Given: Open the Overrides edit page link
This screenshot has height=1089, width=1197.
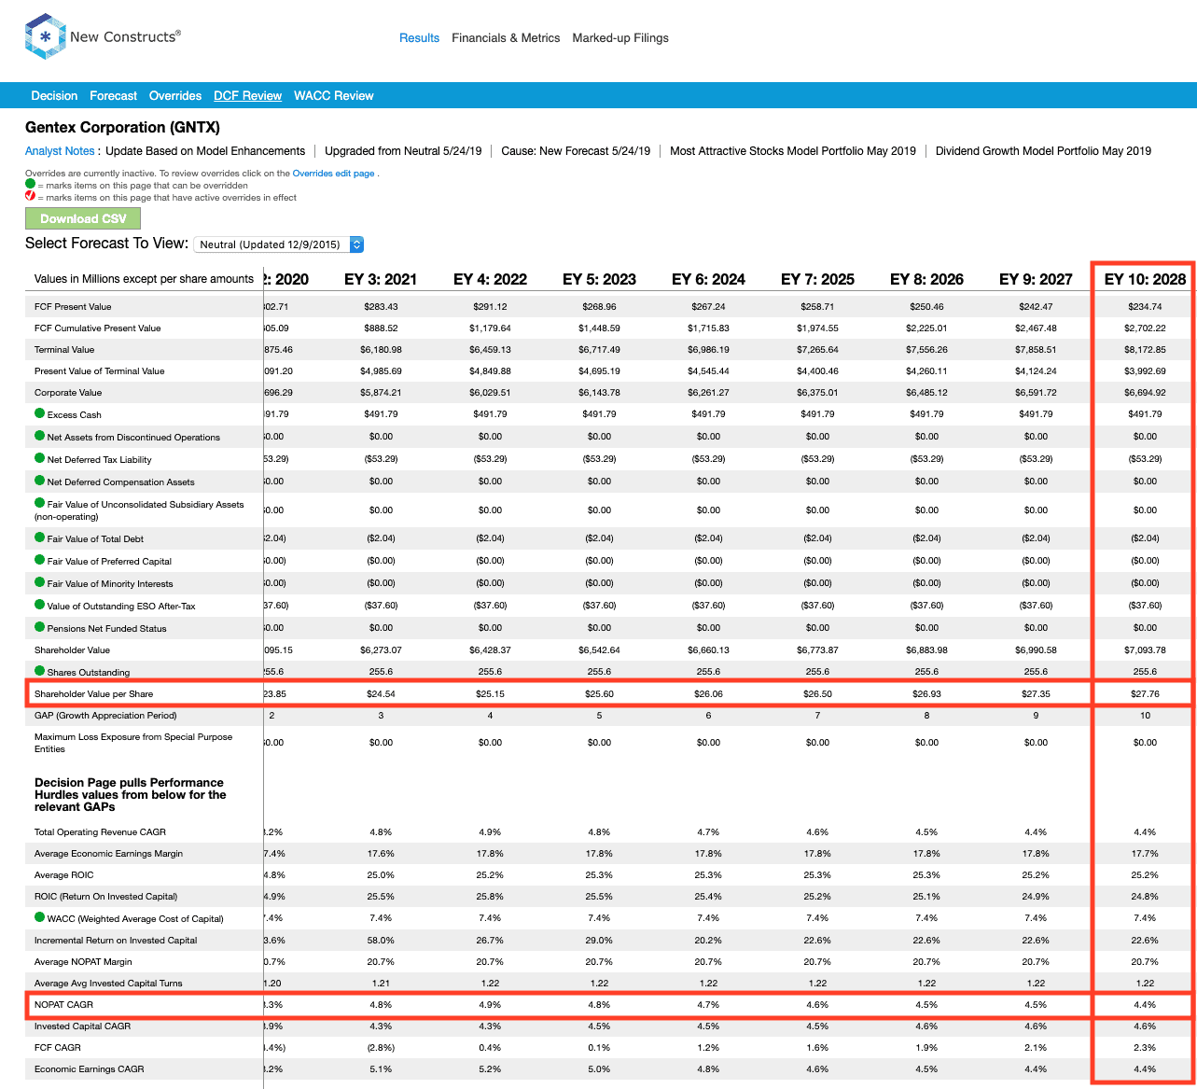Looking at the screenshot, I should (334, 174).
